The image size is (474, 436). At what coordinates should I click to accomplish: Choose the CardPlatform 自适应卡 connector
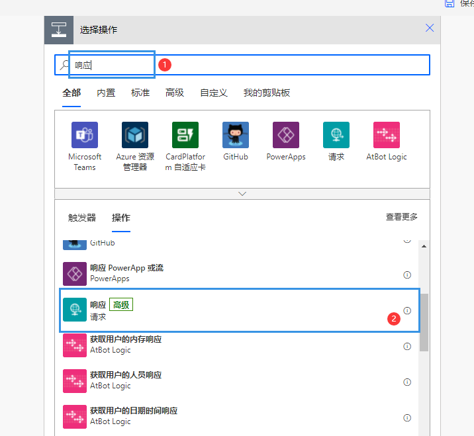point(185,135)
